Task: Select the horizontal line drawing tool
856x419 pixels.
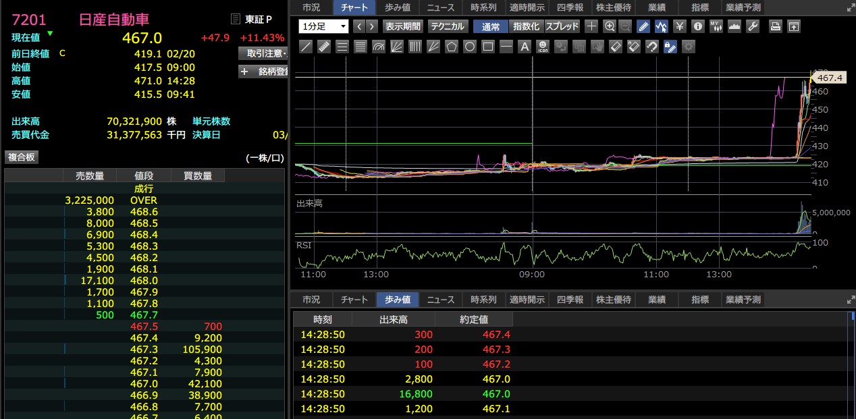Action: pyautogui.click(x=506, y=47)
